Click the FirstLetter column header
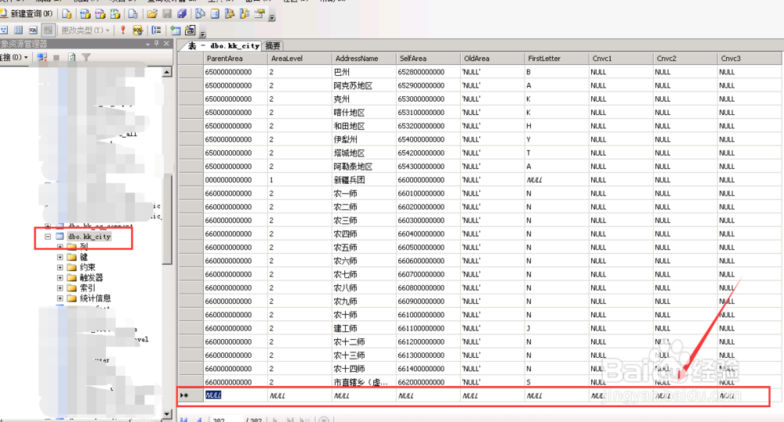Viewport: 784px width, 422px height. click(557, 59)
